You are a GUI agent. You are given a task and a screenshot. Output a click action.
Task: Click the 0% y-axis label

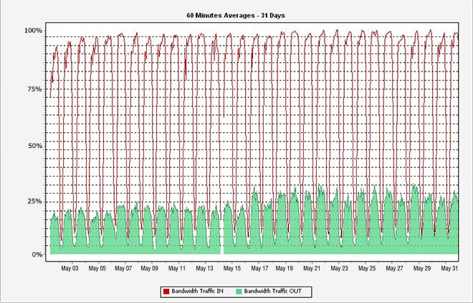pyautogui.click(x=37, y=254)
